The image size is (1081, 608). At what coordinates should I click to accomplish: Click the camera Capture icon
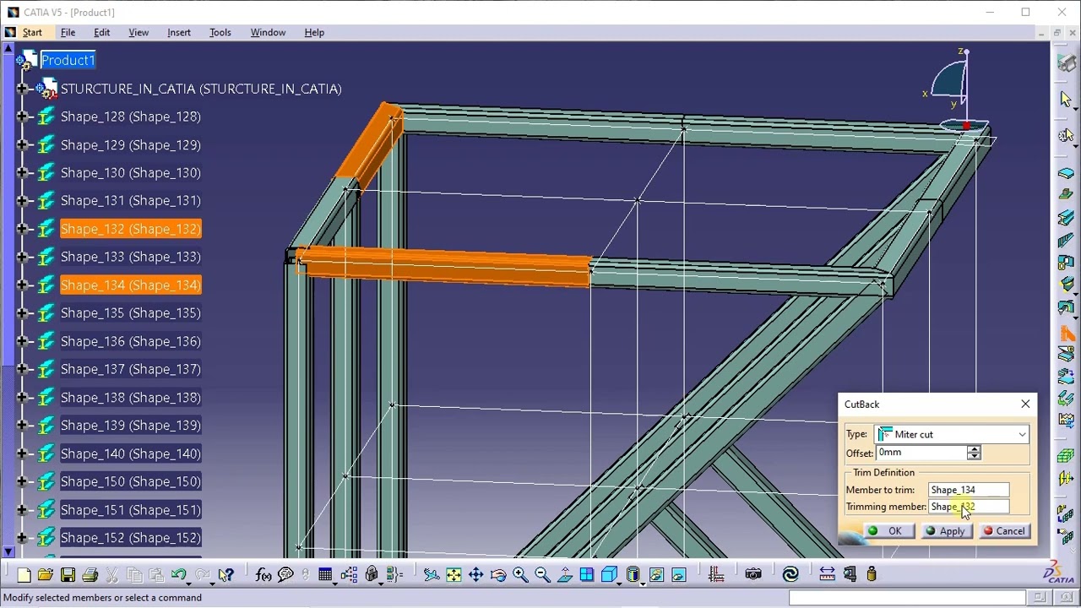coord(753,575)
